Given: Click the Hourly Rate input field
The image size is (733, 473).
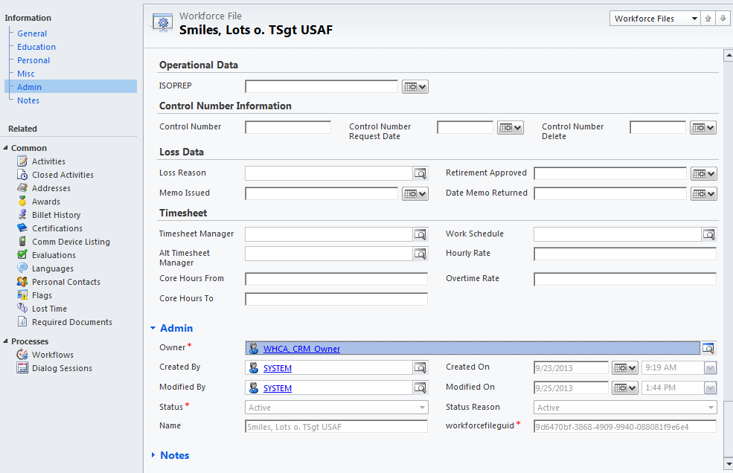Looking at the screenshot, I should click(x=624, y=254).
